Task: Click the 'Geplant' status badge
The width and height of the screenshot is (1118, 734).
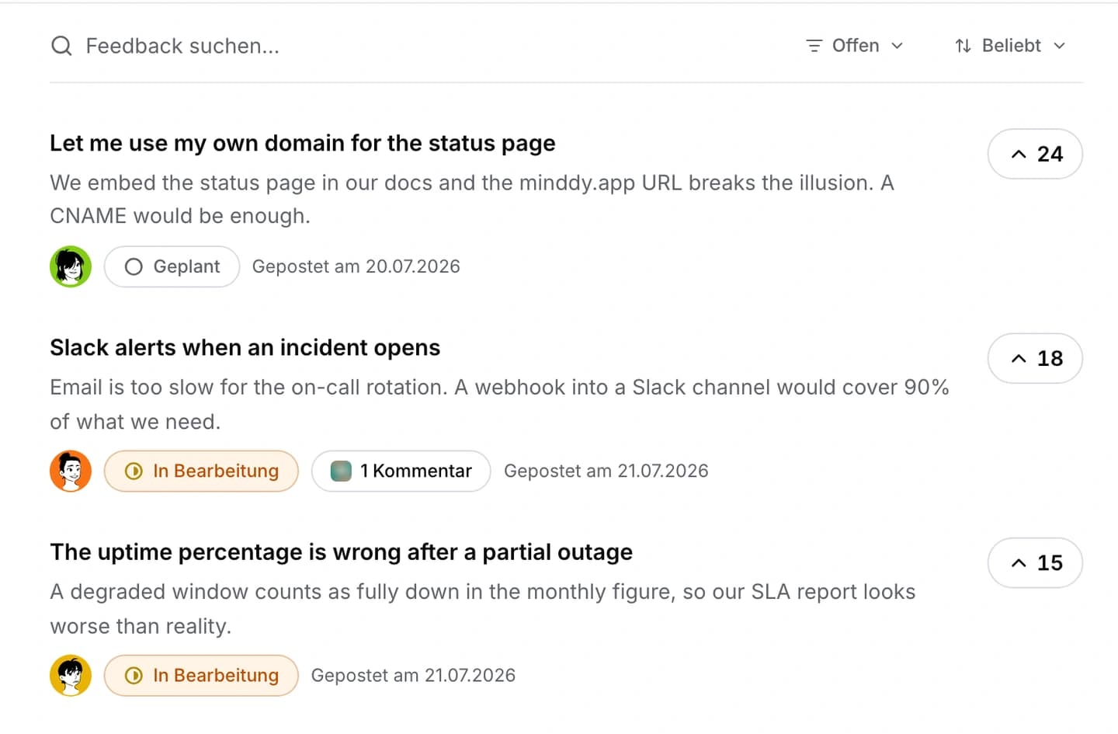Action: pyautogui.click(x=172, y=266)
